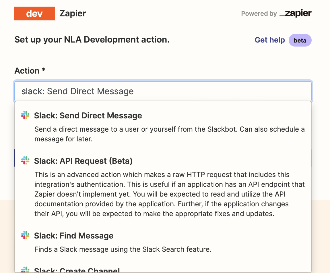The image size is (330, 273).
Task: Click the Slack icon beside Find Message
Action: coord(25,235)
